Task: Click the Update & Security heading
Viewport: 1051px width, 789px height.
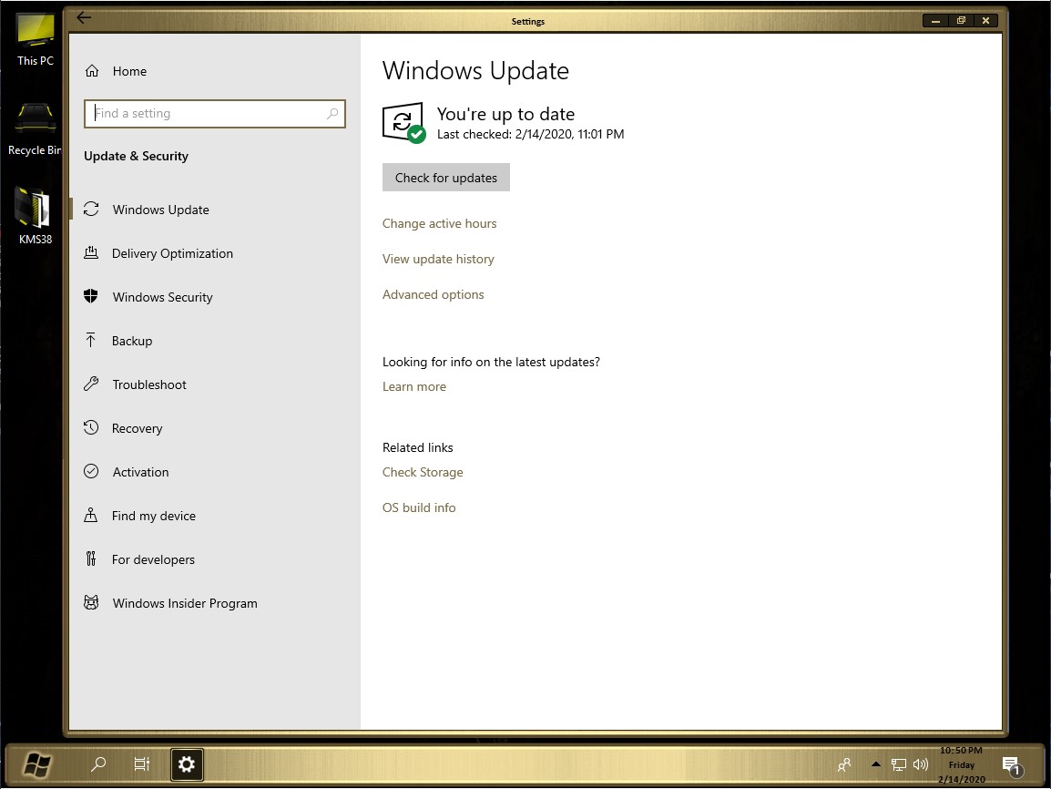Action: tap(136, 156)
